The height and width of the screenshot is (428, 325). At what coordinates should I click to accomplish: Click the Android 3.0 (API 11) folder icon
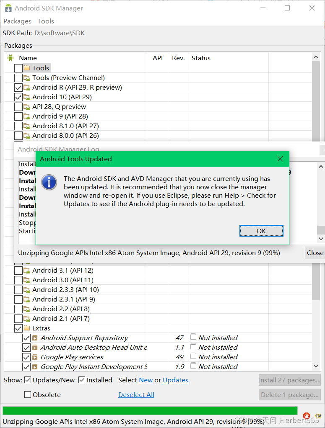(27, 280)
